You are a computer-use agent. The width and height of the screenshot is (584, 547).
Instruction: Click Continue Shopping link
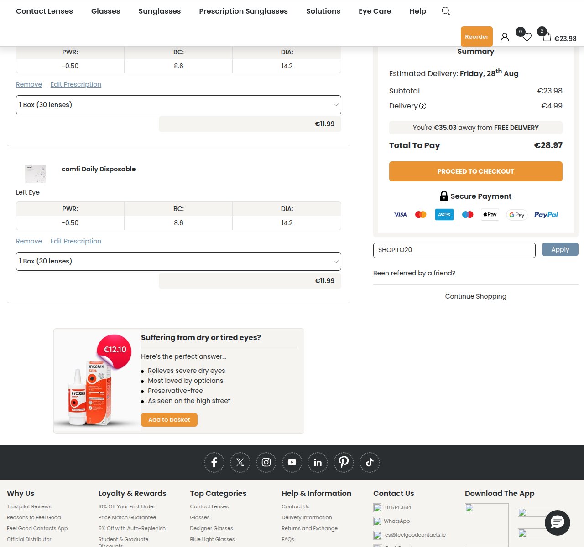coord(476,296)
